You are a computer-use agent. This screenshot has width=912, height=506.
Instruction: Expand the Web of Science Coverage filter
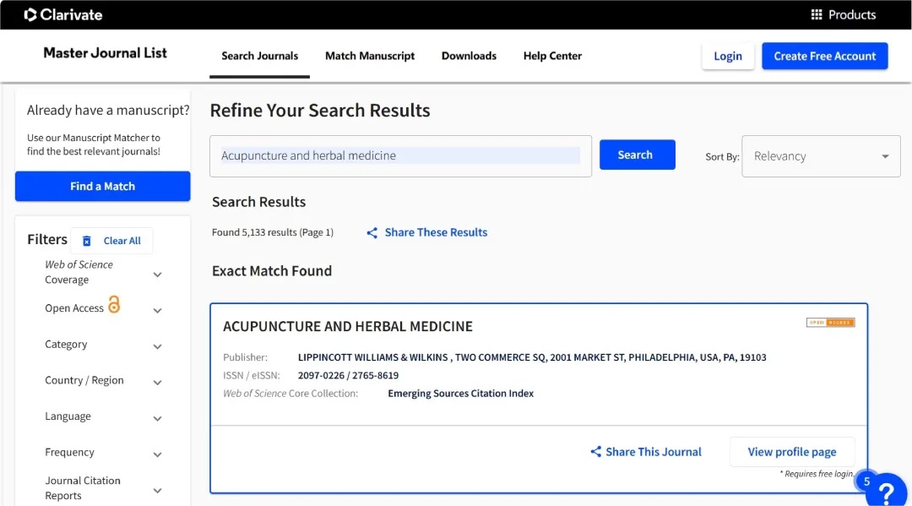[x=157, y=275]
